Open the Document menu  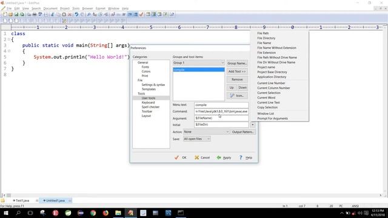click(x=50, y=8)
